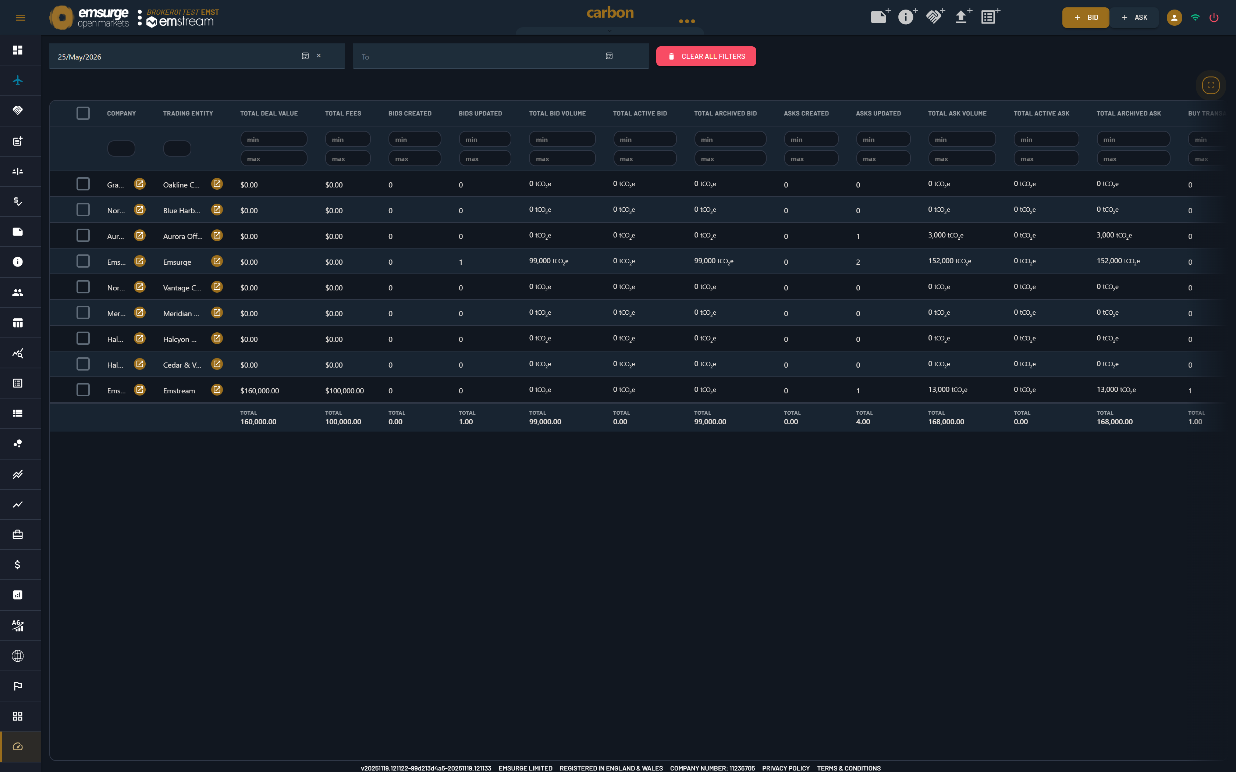Open the speedometer sidebar icon
Image resolution: width=1236 pixels, height=772 pixels.
[x=18, y=747]
